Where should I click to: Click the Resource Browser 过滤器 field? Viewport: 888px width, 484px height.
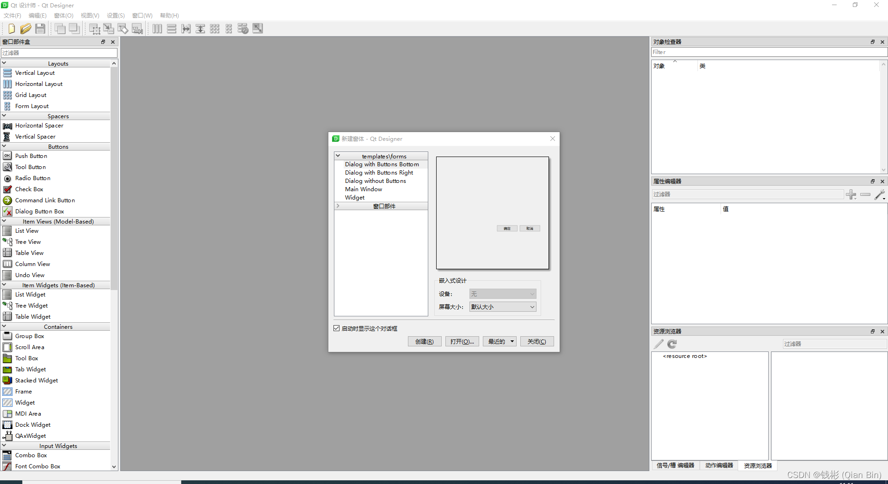835,344
